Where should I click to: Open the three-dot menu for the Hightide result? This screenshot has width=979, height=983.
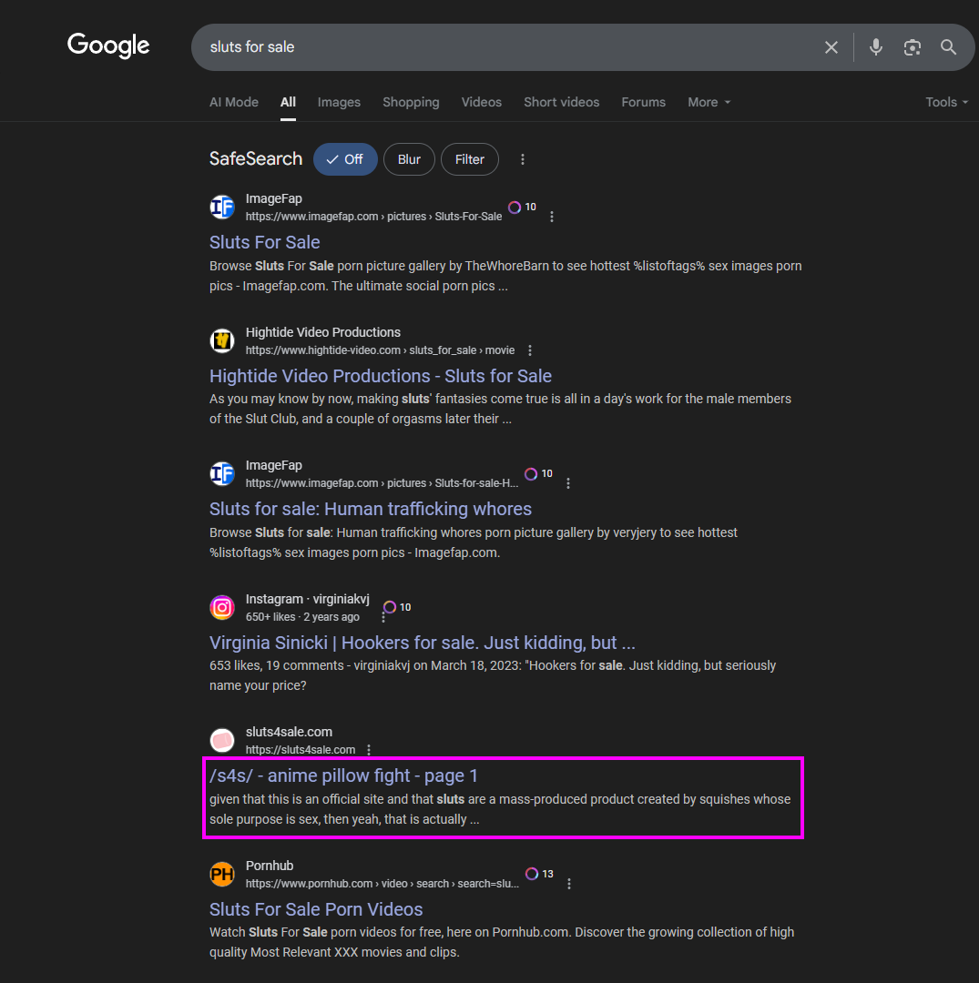click(530, 350)
